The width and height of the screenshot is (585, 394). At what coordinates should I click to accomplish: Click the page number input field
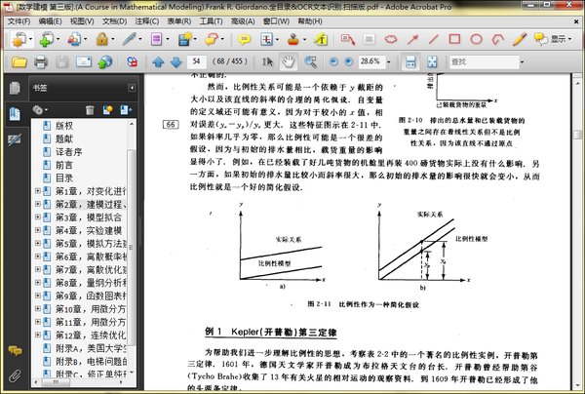(x=197, y=61)
